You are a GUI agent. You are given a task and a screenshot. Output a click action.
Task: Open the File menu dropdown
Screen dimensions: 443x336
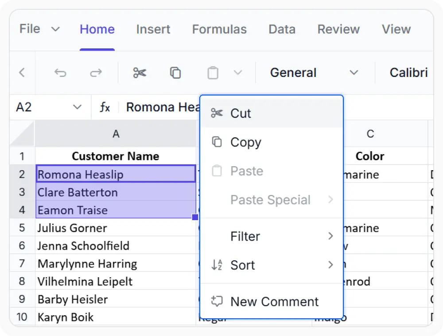pyautogui.click(x=39, y=29)
